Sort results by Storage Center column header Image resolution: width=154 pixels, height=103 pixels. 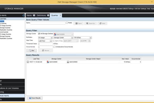56,59
